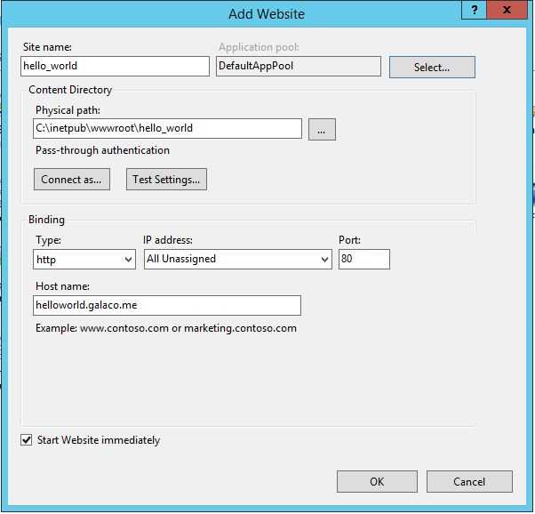Open the Connect as... dialog
Image resolution: width=535 pixels, height=514 pixels.
click(x=72, y=180)
